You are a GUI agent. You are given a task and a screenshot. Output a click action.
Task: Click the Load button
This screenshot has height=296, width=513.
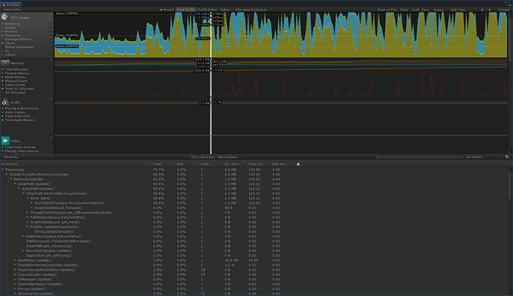(x=415, y=10)
